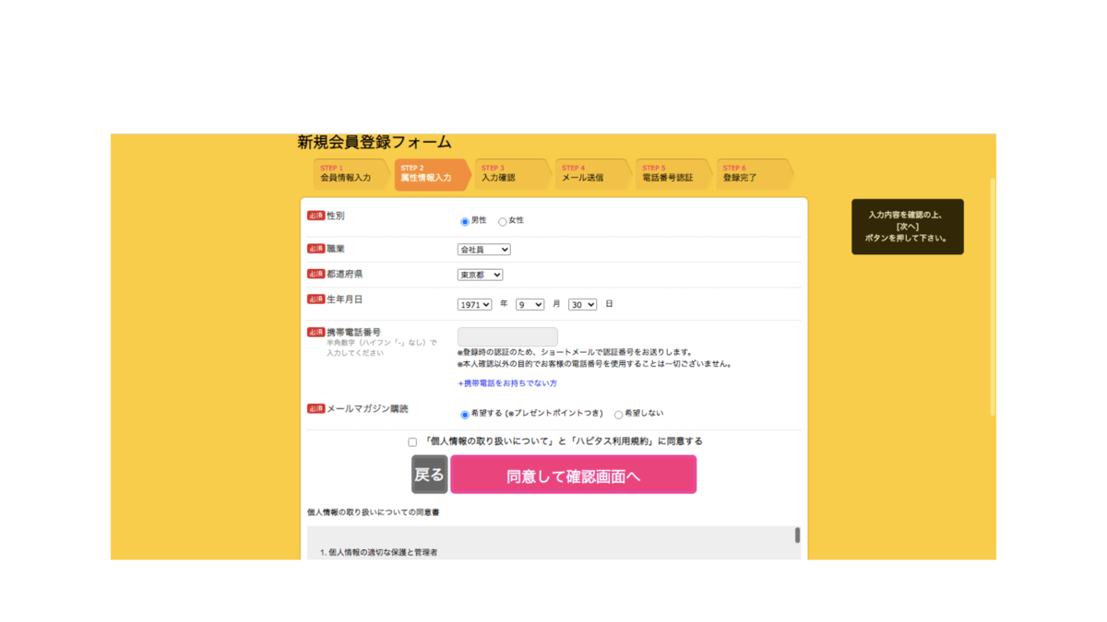The image size is (1107, 622).
Task: Click the 戻る back button
Action: click(429, 475)
